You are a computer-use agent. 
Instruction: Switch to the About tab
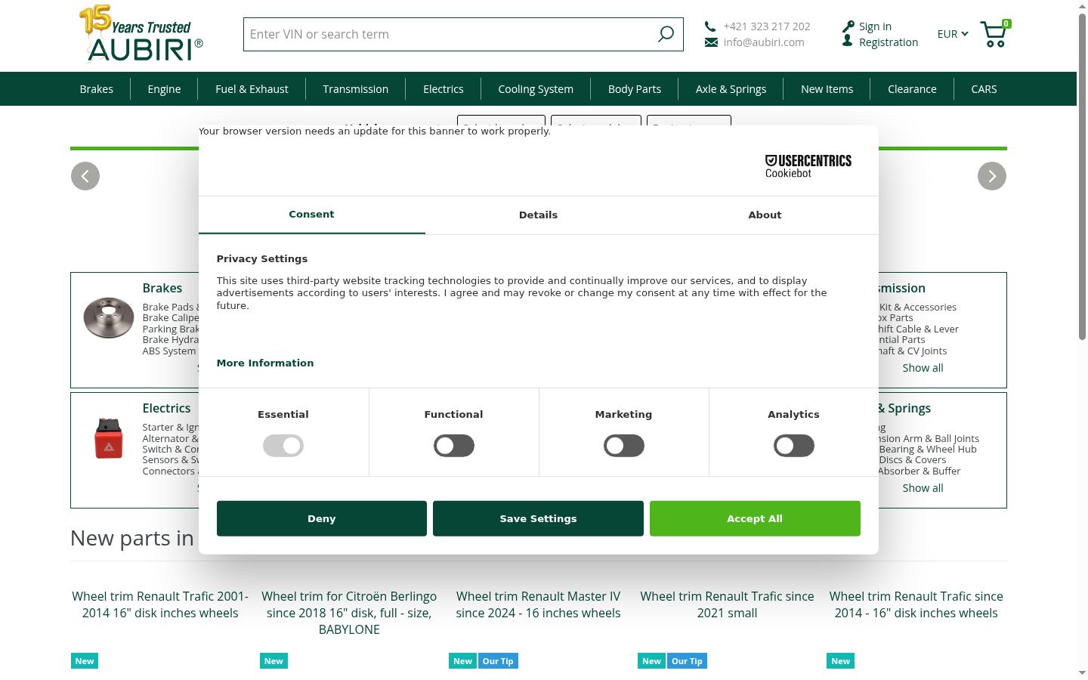pos(765,215)
